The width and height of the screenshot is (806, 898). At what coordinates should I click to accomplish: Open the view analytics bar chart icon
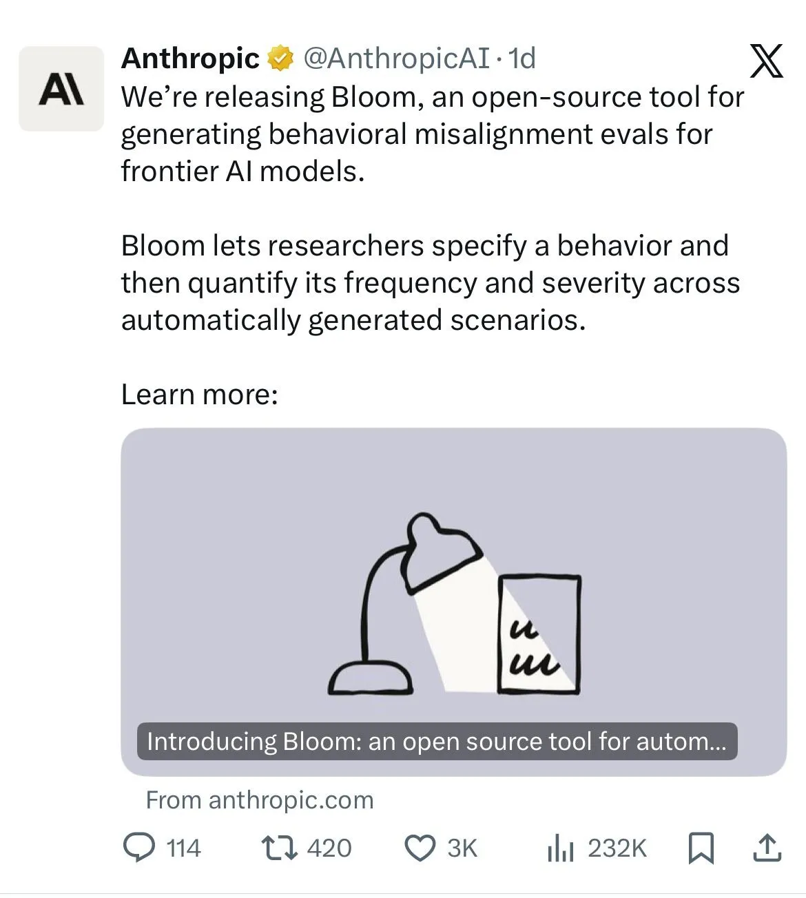point(560,848)
